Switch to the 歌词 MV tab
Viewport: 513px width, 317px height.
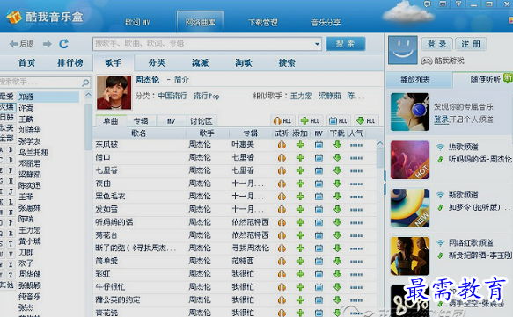point(138,23)
